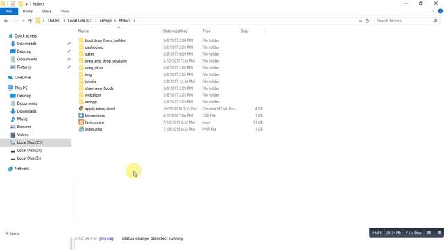Click date '3/10/2017 7:54 PM' cell
The image size is (444, 250).
(179, 61)
